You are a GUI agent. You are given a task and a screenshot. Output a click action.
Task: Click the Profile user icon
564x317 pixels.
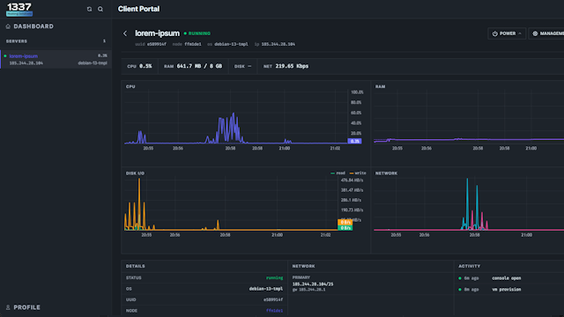pyautogui.click(x=8, y=307)
